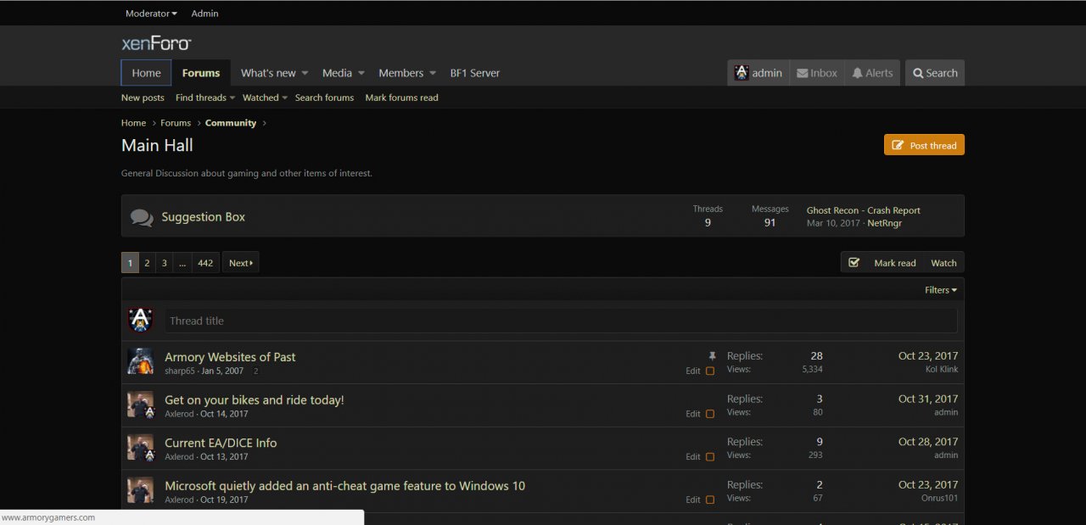
Task: Open the Admin link in top bar
Action: pos(204,14)
